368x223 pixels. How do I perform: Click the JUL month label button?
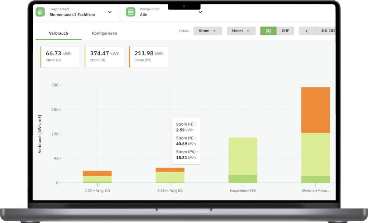click(326, 31)
